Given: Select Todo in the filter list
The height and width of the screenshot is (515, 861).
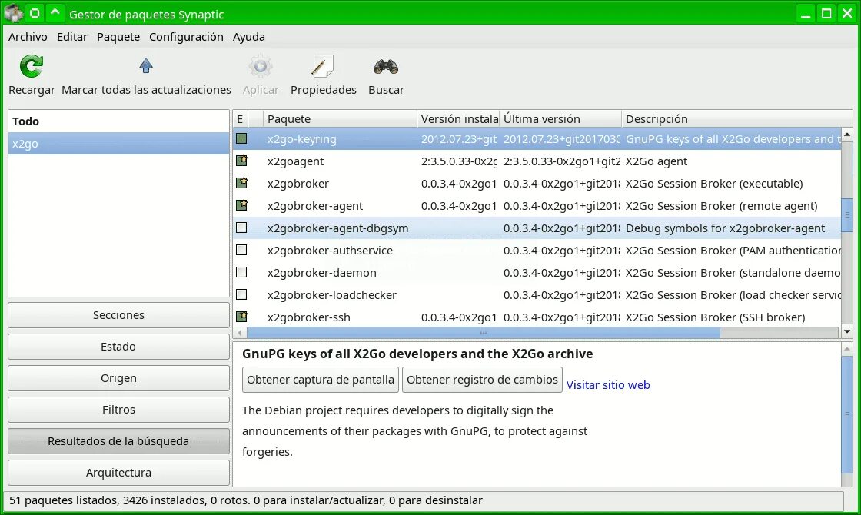Looking at the screenshot, I should pos(118,121).
